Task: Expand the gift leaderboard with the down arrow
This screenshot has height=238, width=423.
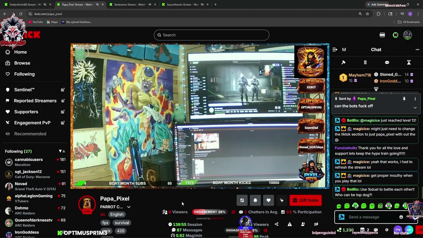Action: [x=376, y=89]
